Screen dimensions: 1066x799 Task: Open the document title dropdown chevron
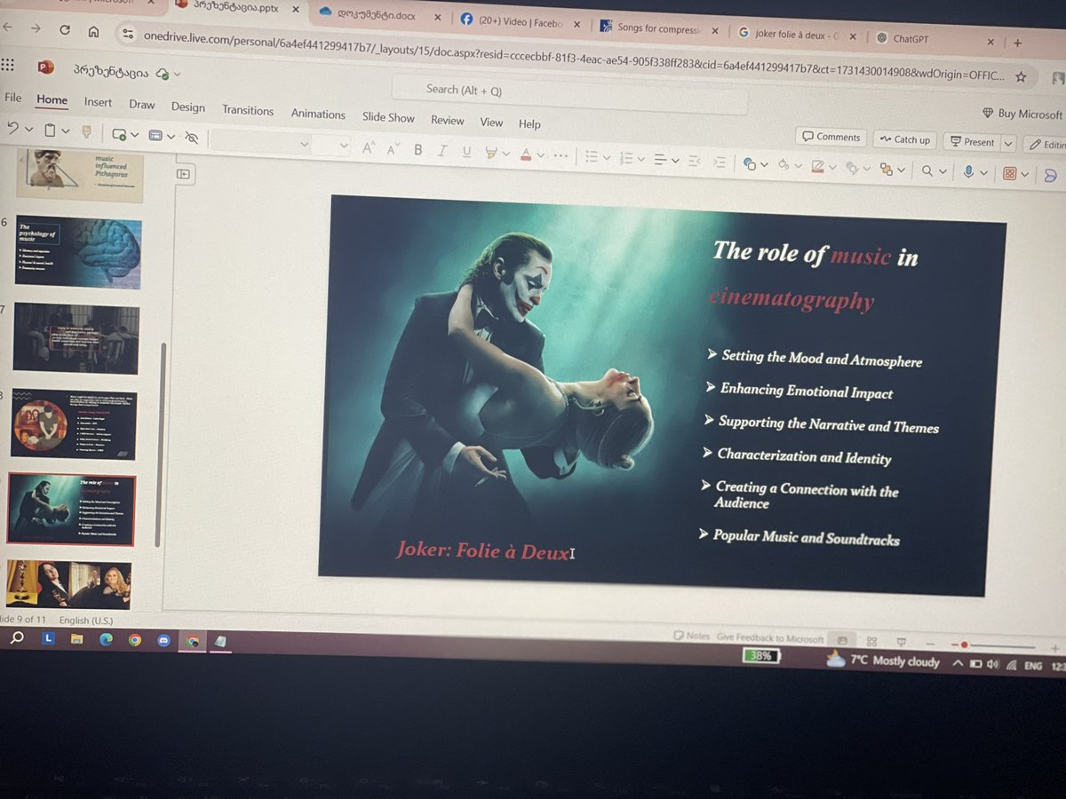[x=177, y=75]
